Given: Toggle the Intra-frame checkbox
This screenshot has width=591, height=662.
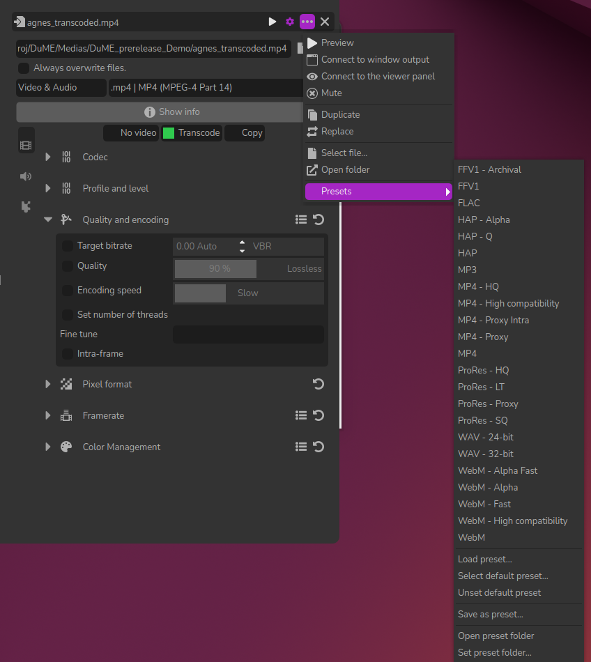Looking at the screenshot, I should click(68, 354).
